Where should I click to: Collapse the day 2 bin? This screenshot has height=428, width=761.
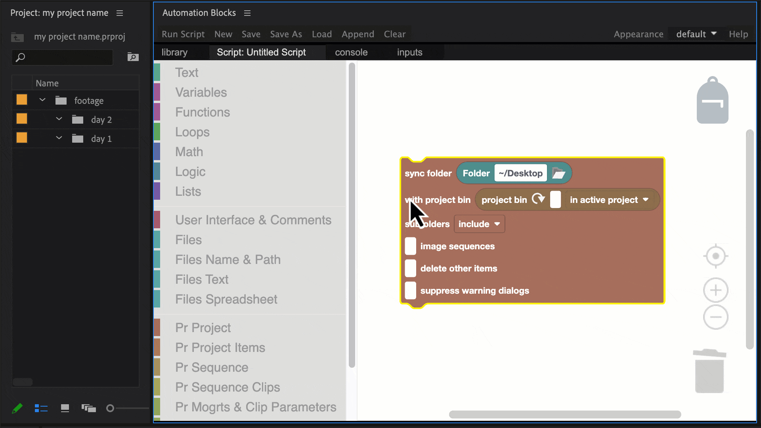59,119
